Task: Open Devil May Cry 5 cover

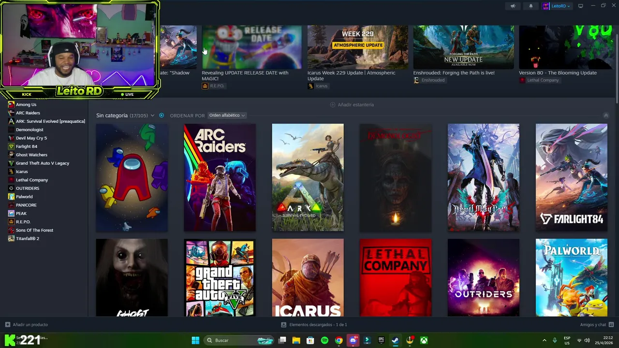Action: pyautogui.click(x=484, y=177)
